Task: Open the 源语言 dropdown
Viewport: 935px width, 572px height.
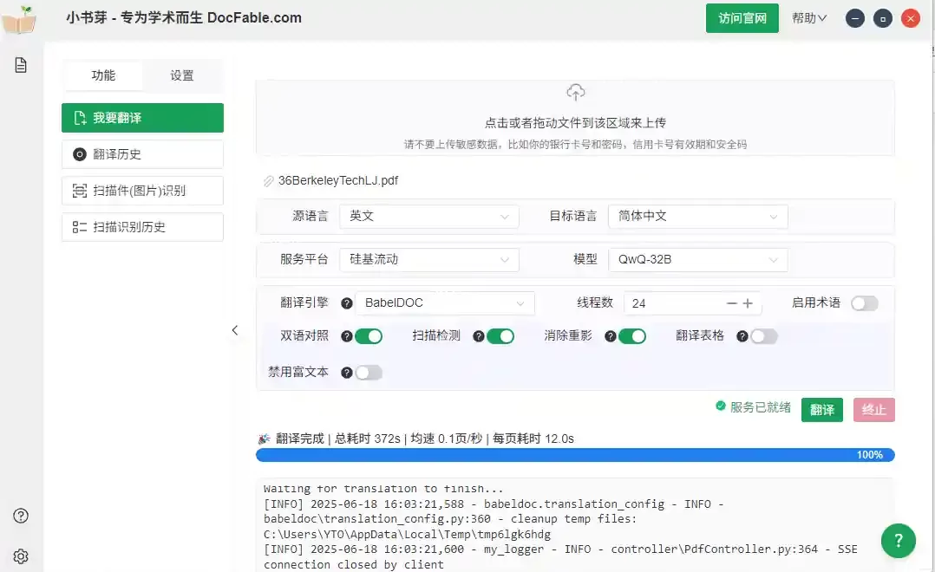Action: (x=429, y=217)
